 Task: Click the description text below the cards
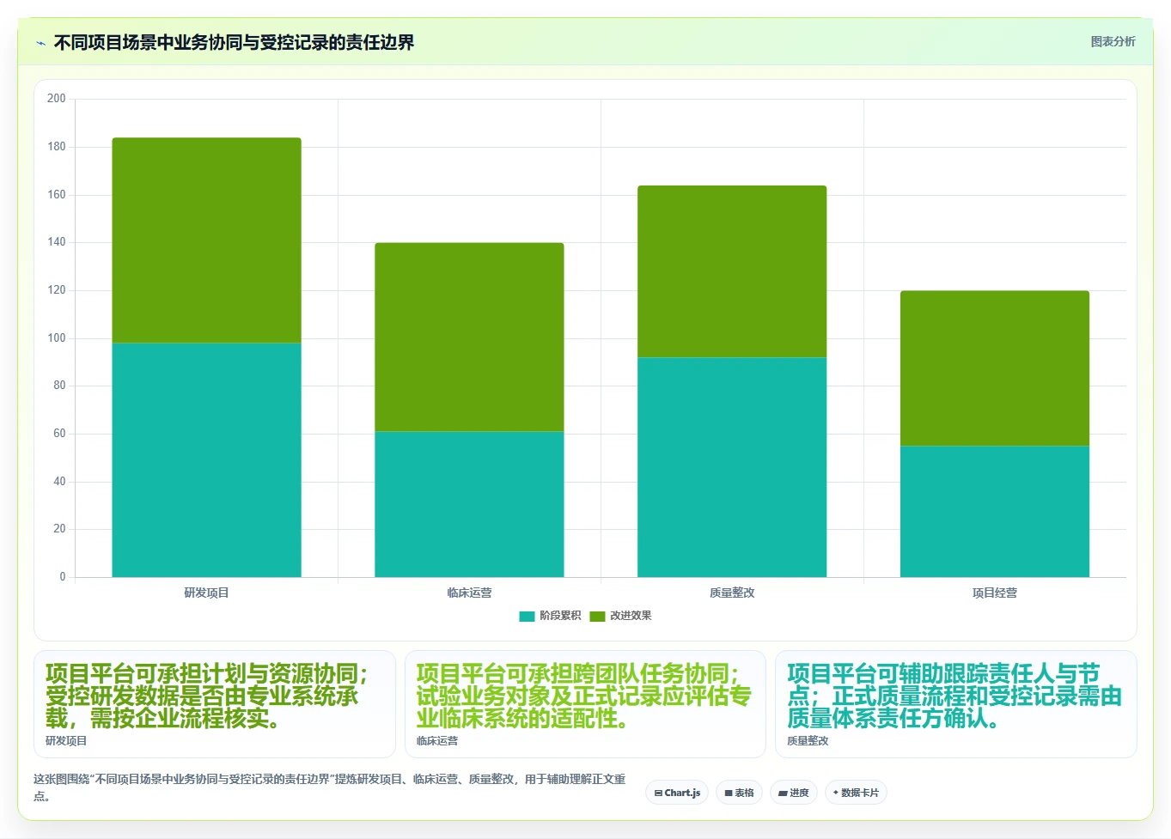pos(330,787)
